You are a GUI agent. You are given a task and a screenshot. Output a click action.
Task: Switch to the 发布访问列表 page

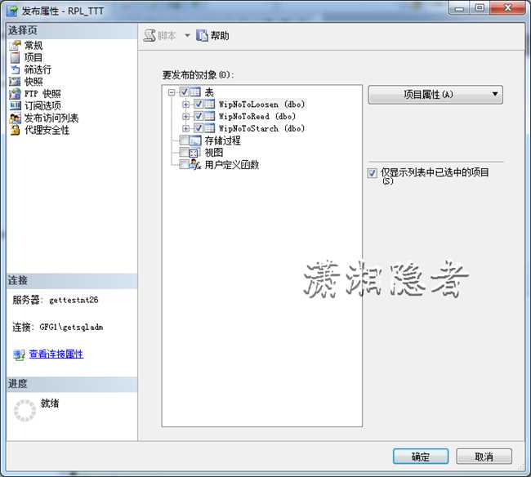pyautogui.click(x=51, y=118)
